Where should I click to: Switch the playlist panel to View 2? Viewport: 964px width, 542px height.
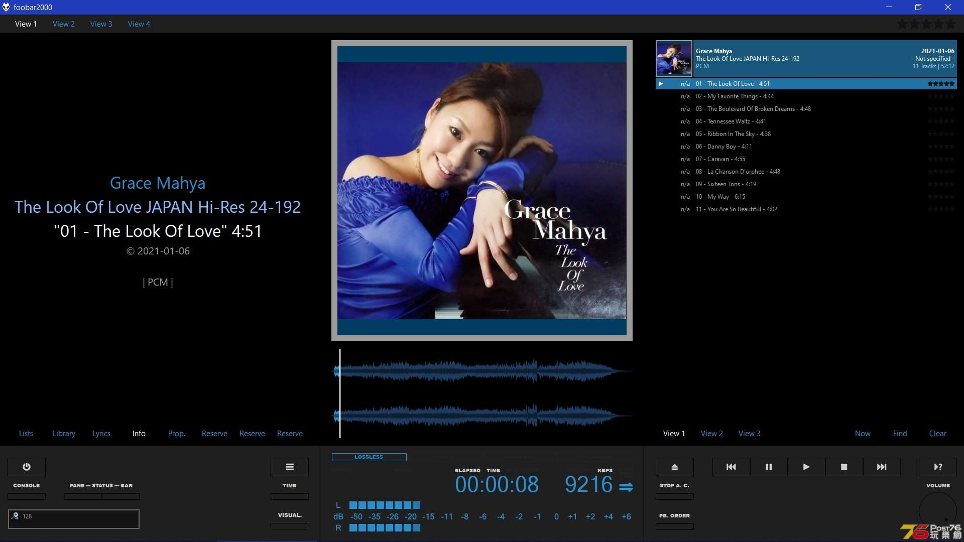[x=712, y=433]
